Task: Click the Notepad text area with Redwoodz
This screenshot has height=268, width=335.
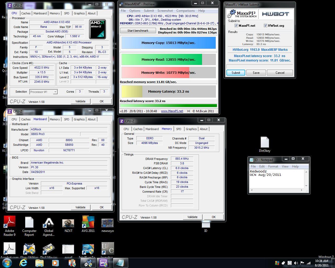Action: (x=277, y=178)
